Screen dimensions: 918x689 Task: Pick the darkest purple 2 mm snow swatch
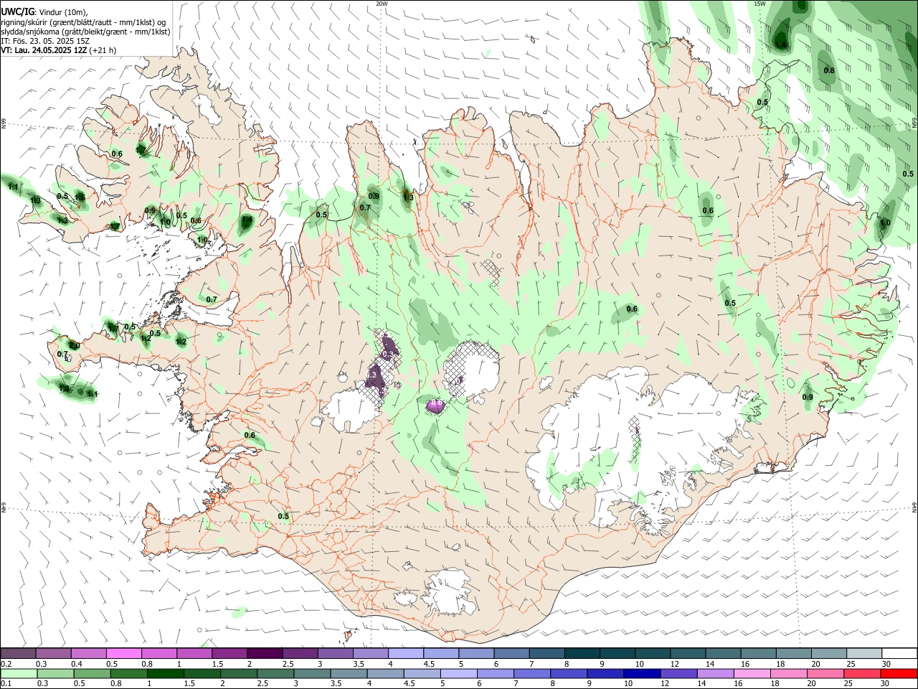point(265,653)
